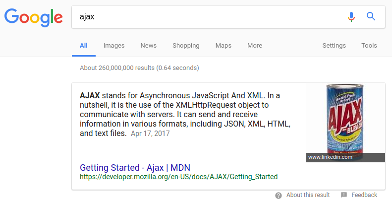
Task: Select the All results tab
Action: pyautogui.click(x=83, y=46)
